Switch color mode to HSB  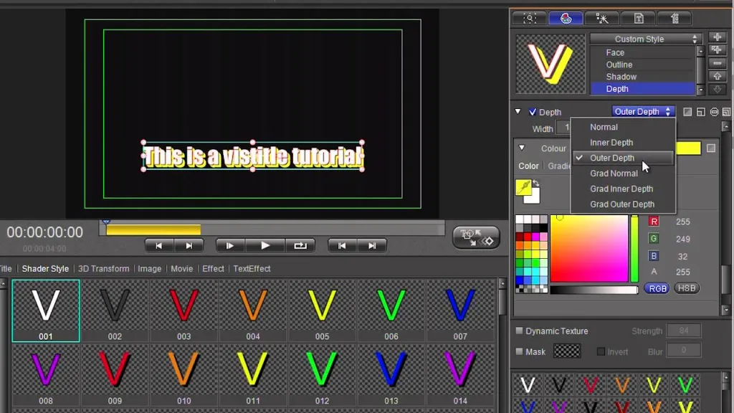[x=686, y=288]
